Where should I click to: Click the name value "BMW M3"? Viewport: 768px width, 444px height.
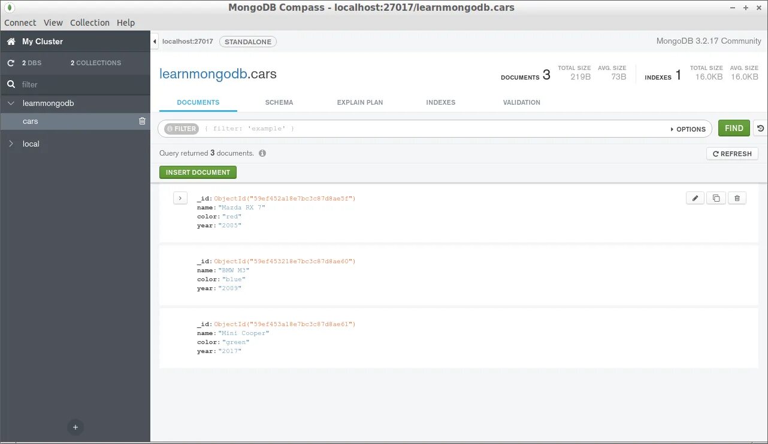[234, 270]
